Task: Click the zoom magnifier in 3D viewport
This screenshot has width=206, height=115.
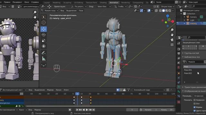Action: (172, 30)
